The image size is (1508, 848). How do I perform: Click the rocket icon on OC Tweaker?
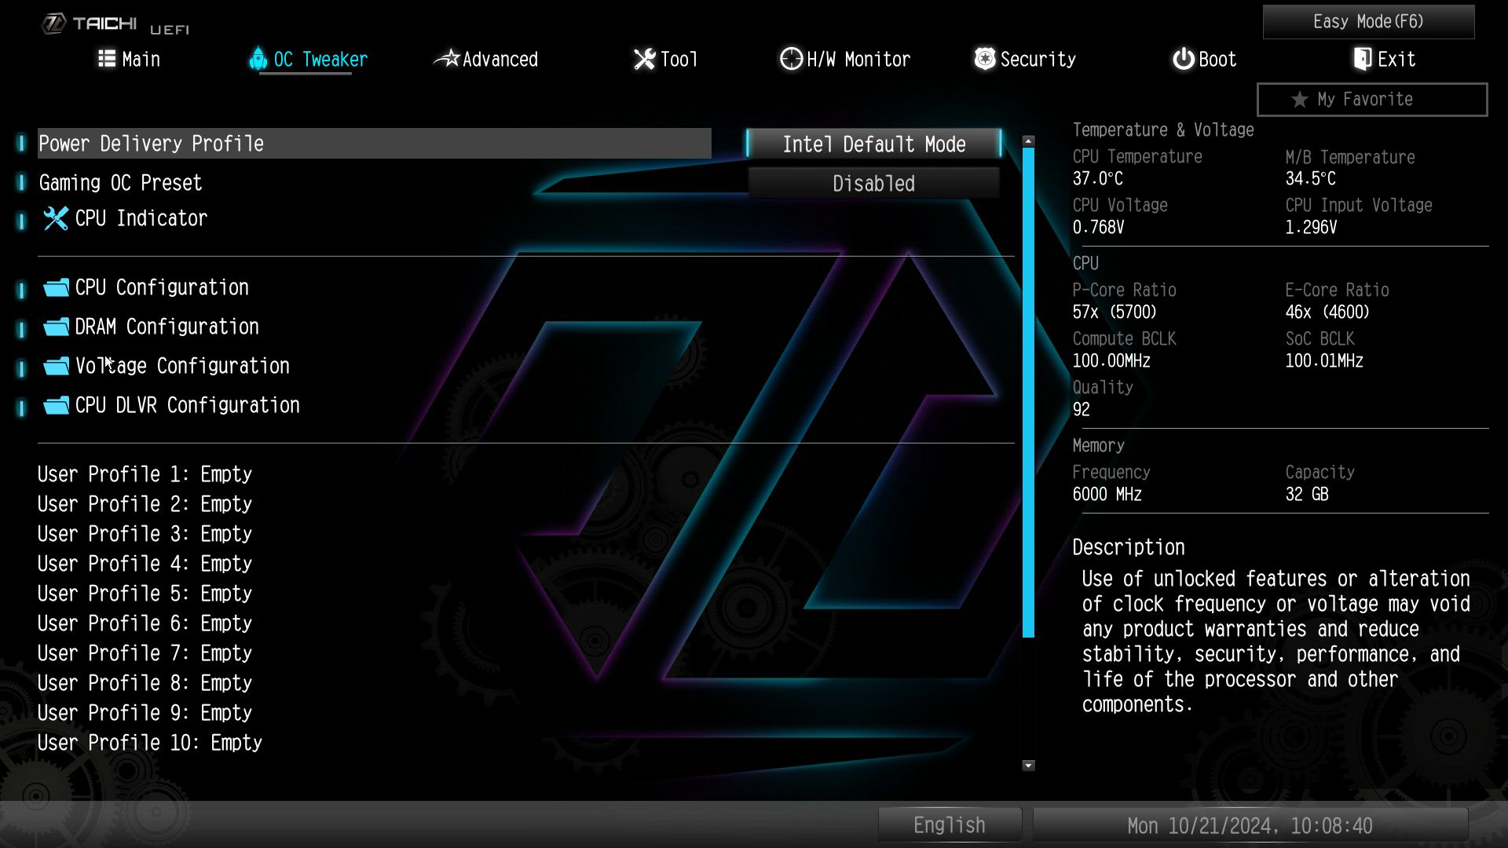[258, 59]
